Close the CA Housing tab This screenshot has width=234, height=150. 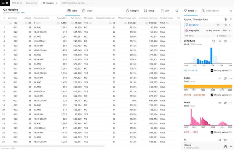click(56, 3)
